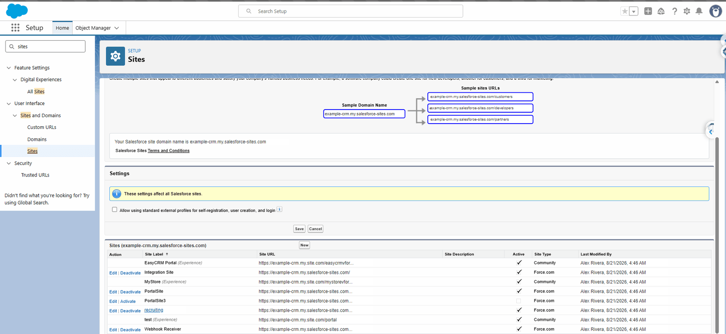Click the Quick Find magnifier icon

pos(12,47)
